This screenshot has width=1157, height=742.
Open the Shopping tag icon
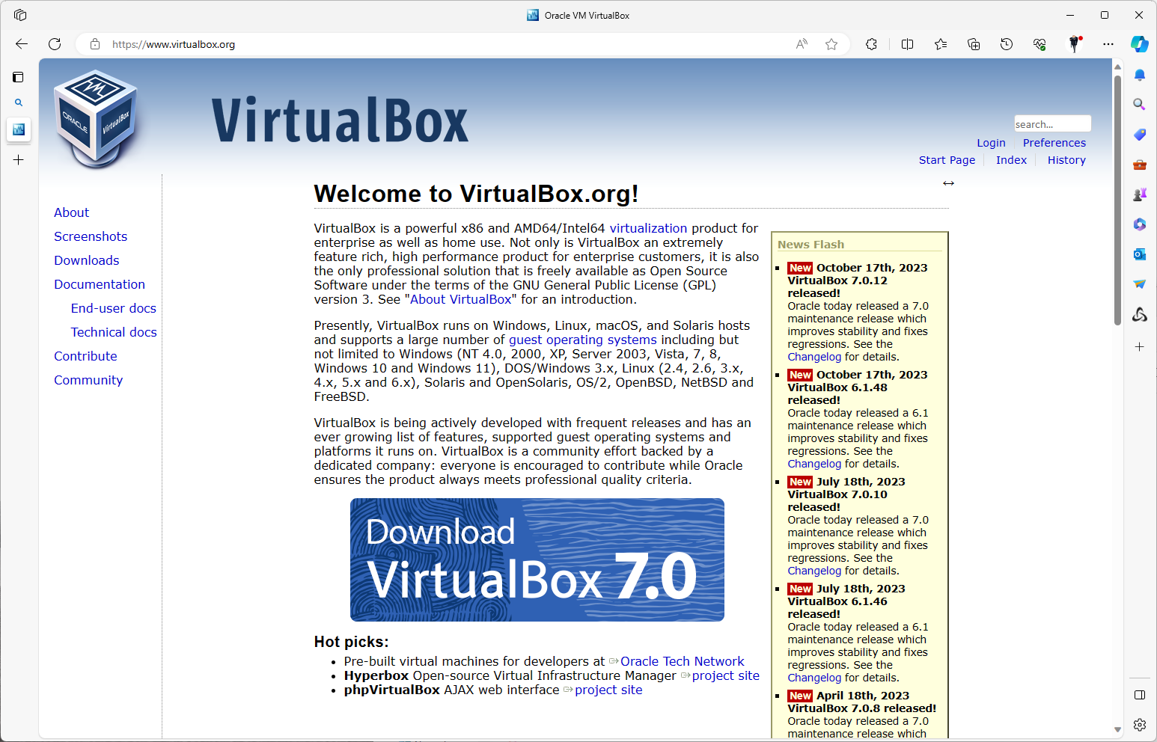(1139, 135)
